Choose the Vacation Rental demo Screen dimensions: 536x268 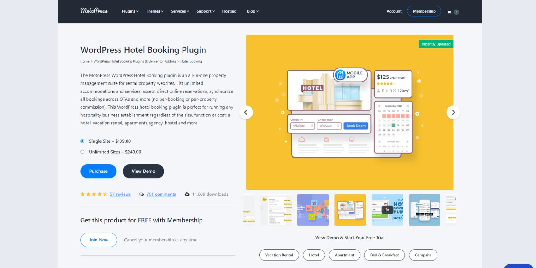click(279, 255)
